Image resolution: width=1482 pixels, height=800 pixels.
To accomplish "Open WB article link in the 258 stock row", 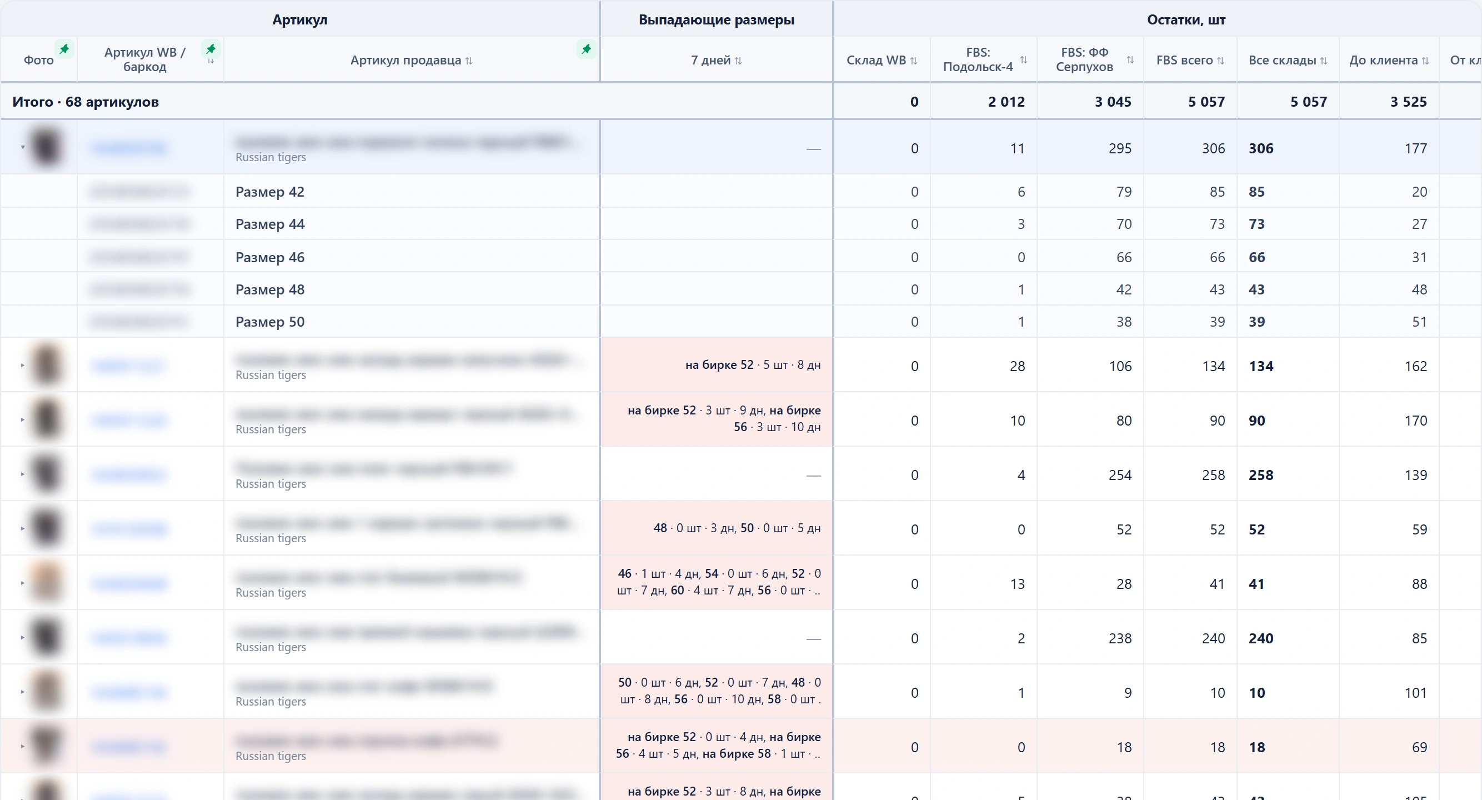I will point(129,475).
